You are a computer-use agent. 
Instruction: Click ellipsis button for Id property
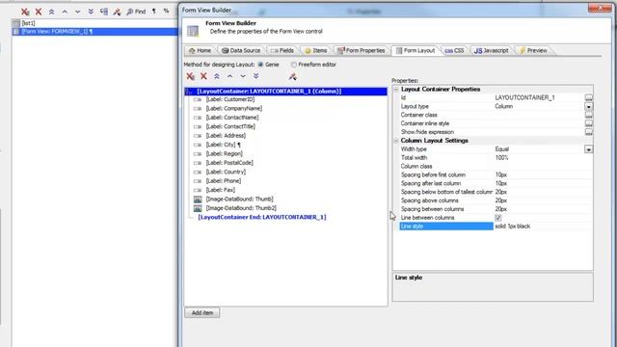point(588,98)
